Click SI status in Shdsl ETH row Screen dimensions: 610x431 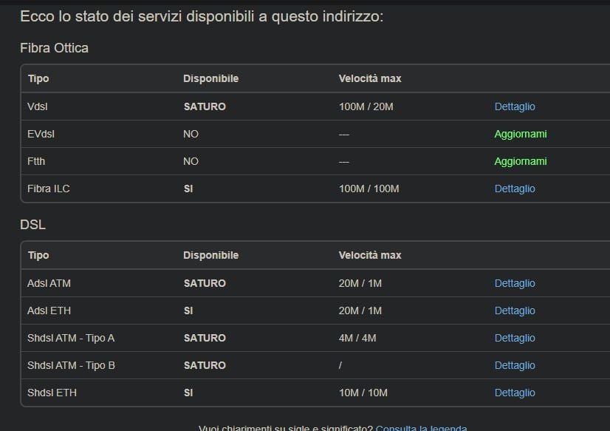[188, 393]
